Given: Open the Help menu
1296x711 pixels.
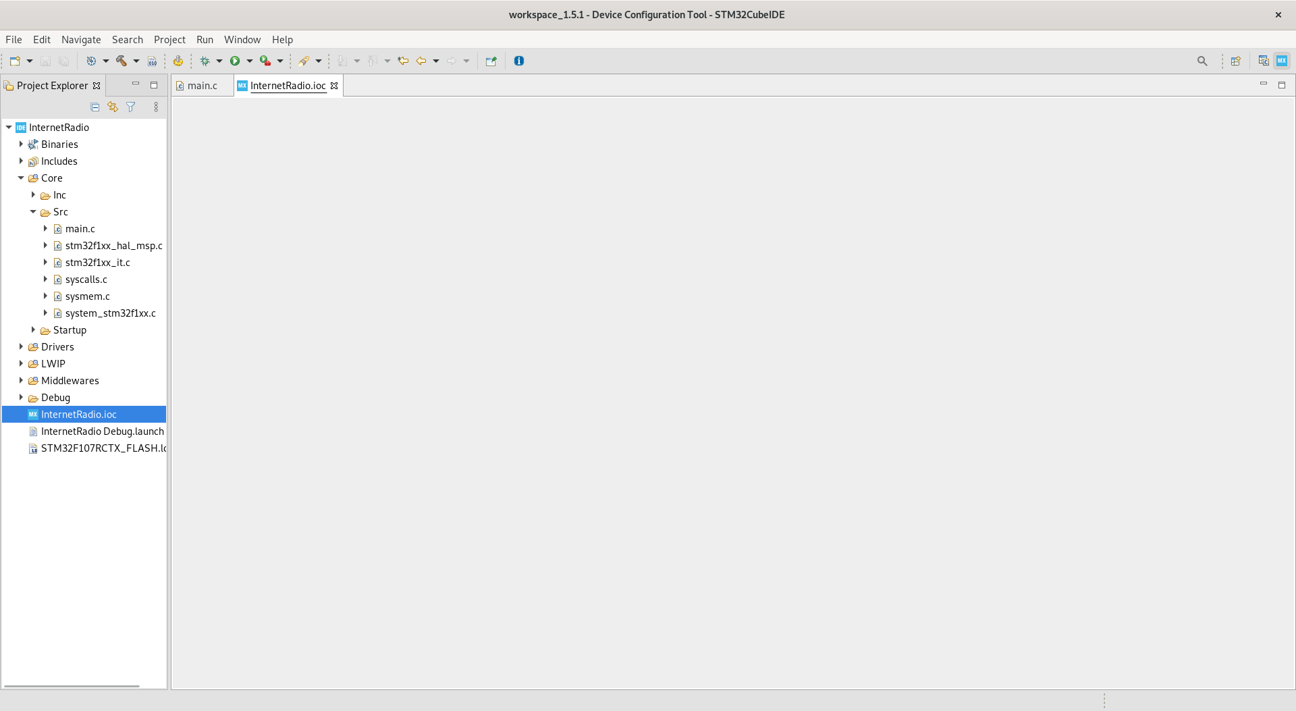Looking at the screenshot, I should 282,40.
